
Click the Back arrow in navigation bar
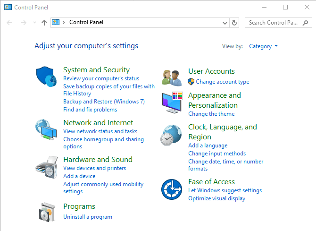click(9, 23)
